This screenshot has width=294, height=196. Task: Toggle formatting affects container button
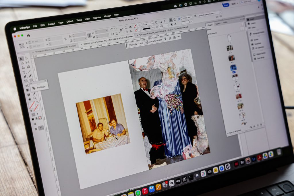(x=33, y=114)
